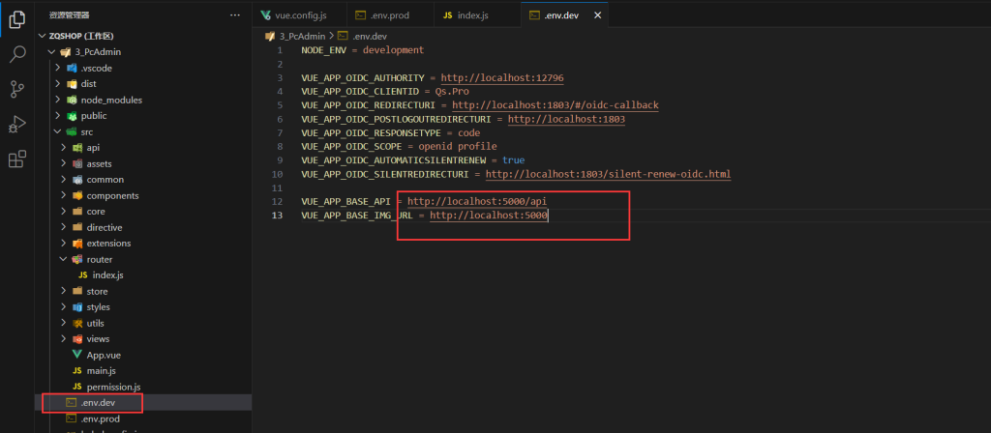Open main.js in the file tree

(x=101, y=371)
